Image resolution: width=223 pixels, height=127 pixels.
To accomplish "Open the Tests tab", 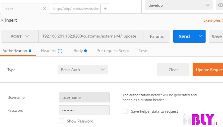I will click(143, 51).
